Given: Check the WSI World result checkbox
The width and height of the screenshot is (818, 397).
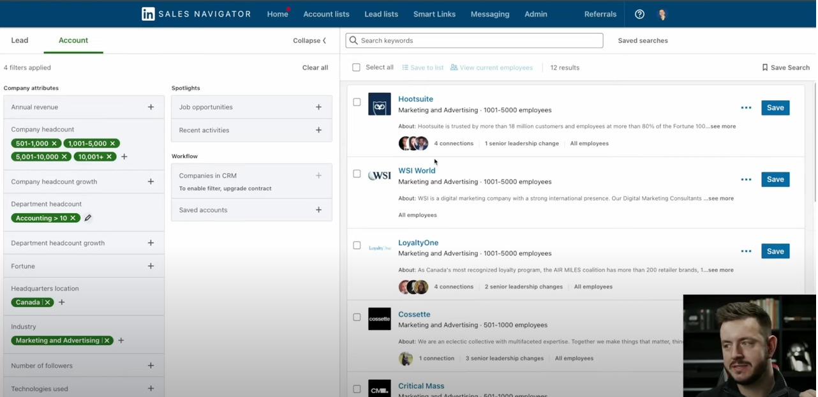Looking at the screenshot, I should point(357,174).
